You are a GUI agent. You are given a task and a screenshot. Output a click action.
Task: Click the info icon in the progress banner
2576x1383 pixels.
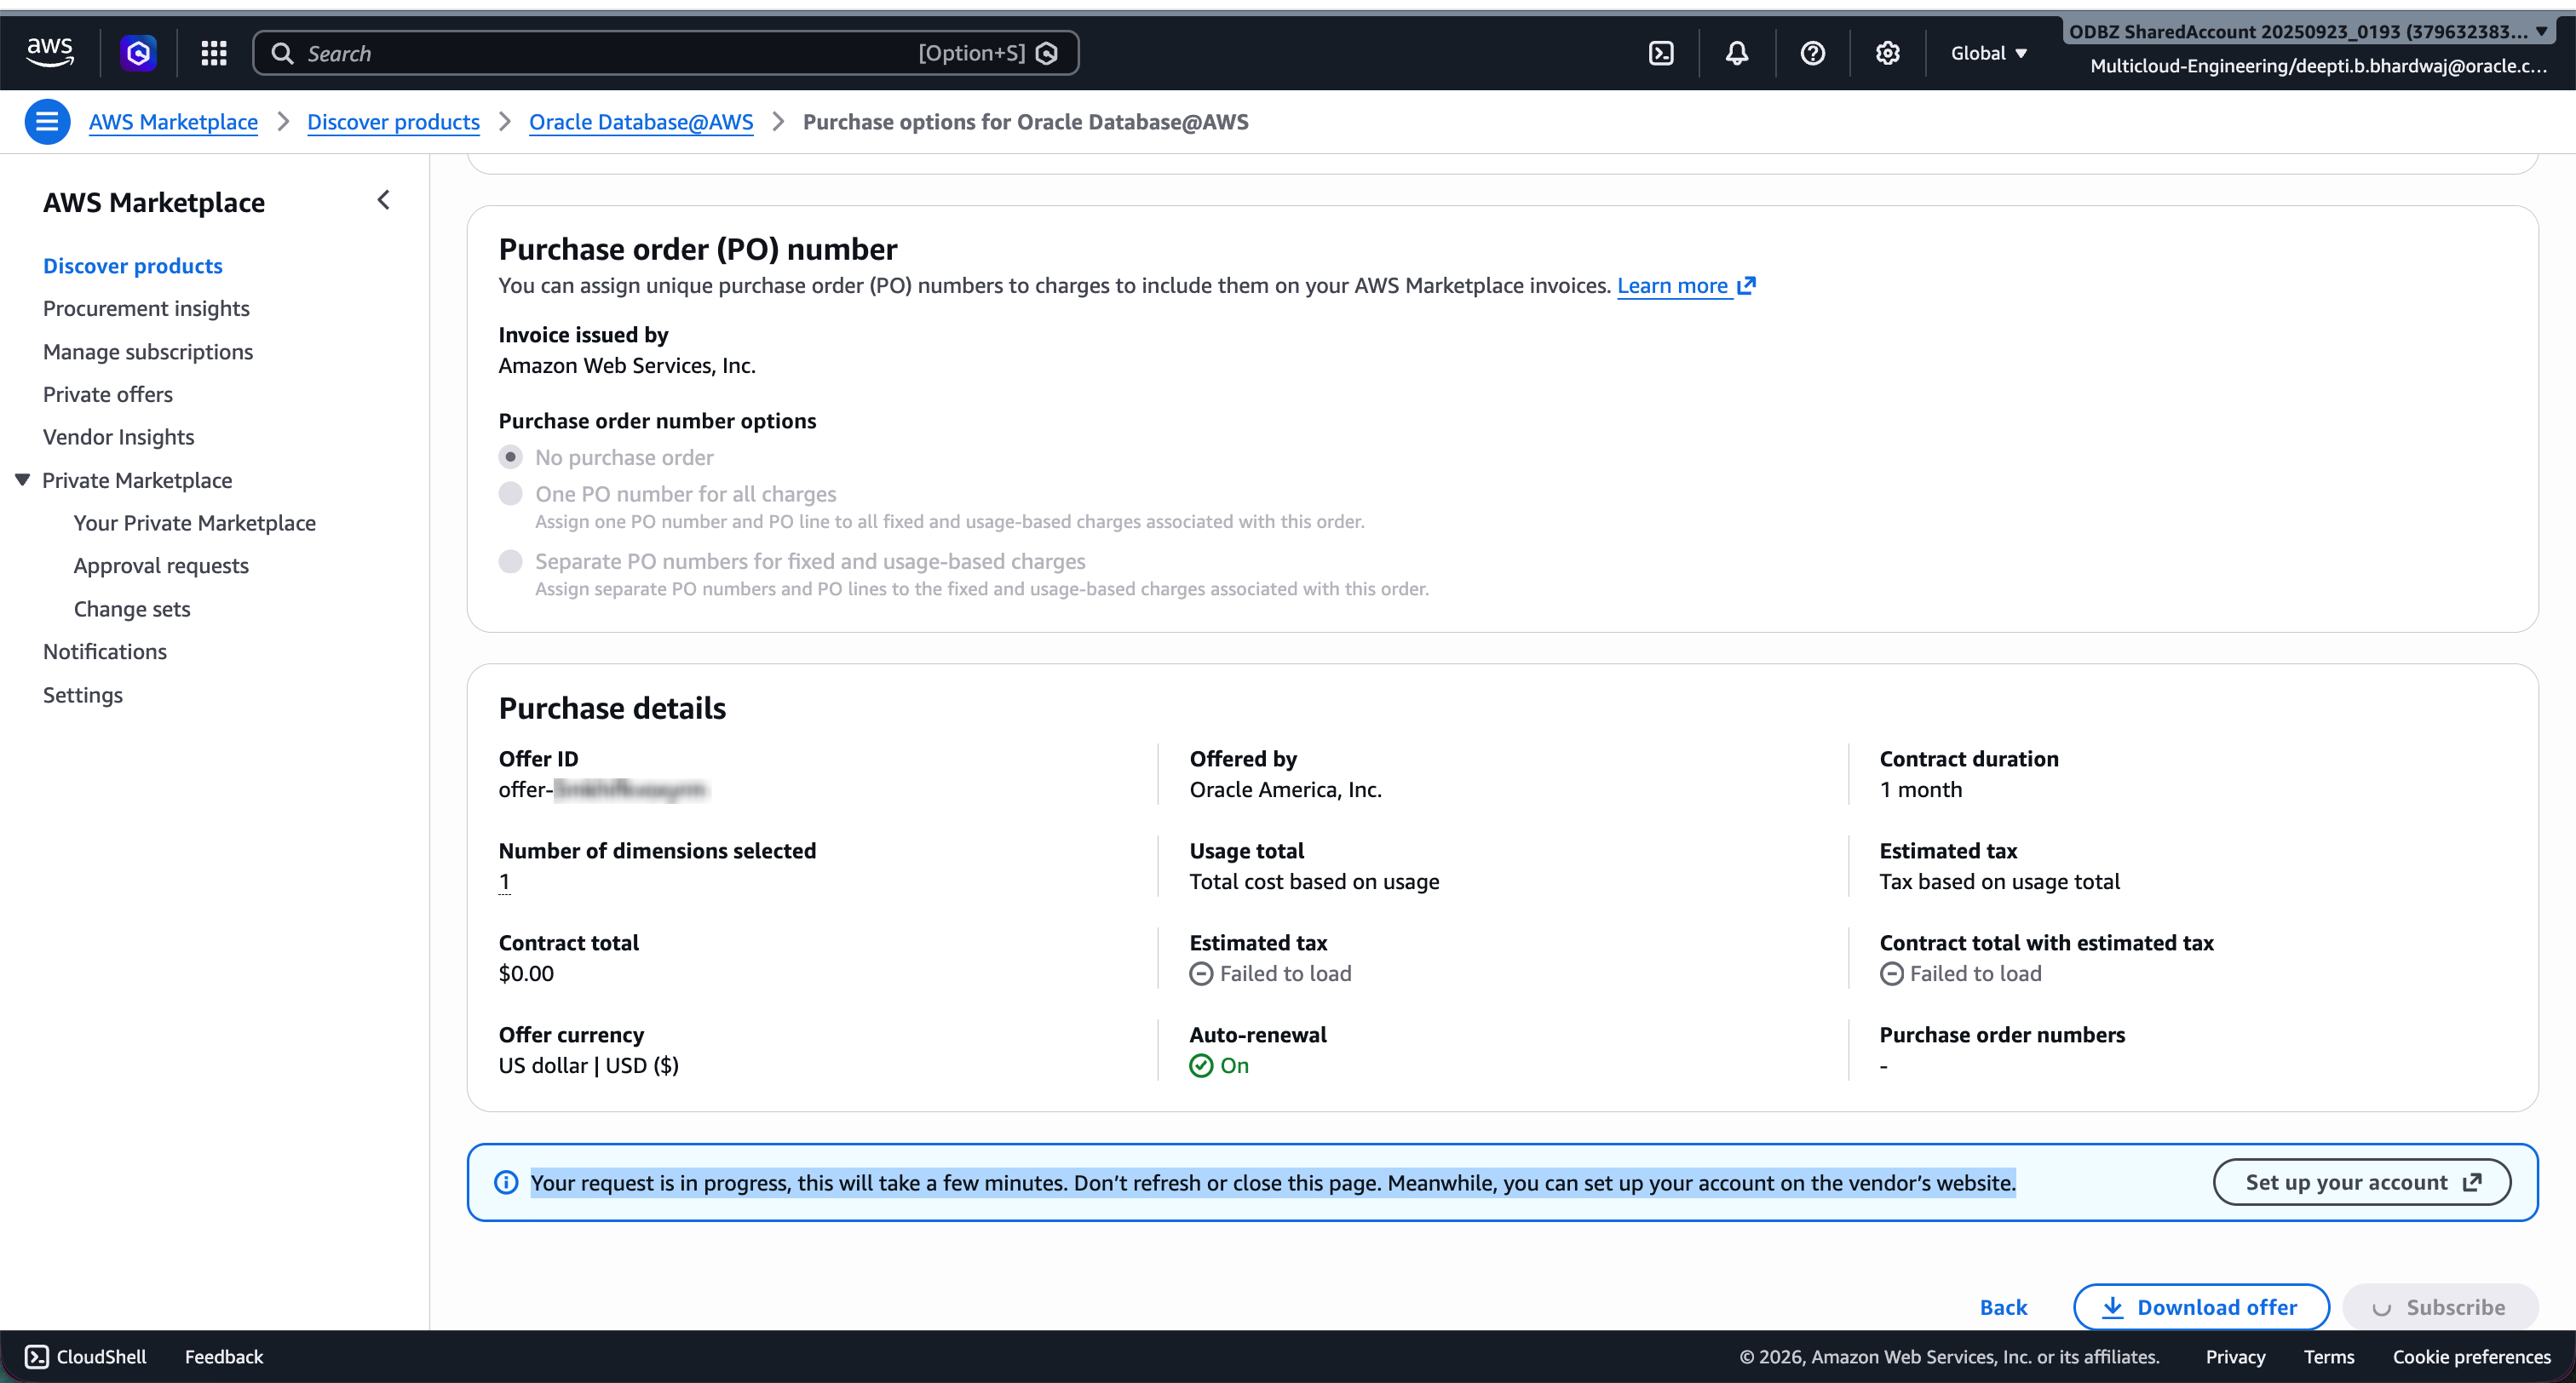506,1182
